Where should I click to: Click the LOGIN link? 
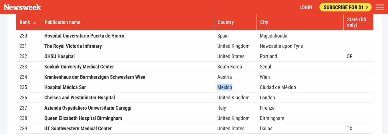tap(306, 7)
